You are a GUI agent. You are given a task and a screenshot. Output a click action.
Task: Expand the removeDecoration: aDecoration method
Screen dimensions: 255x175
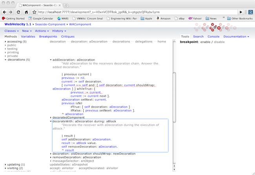51,157
